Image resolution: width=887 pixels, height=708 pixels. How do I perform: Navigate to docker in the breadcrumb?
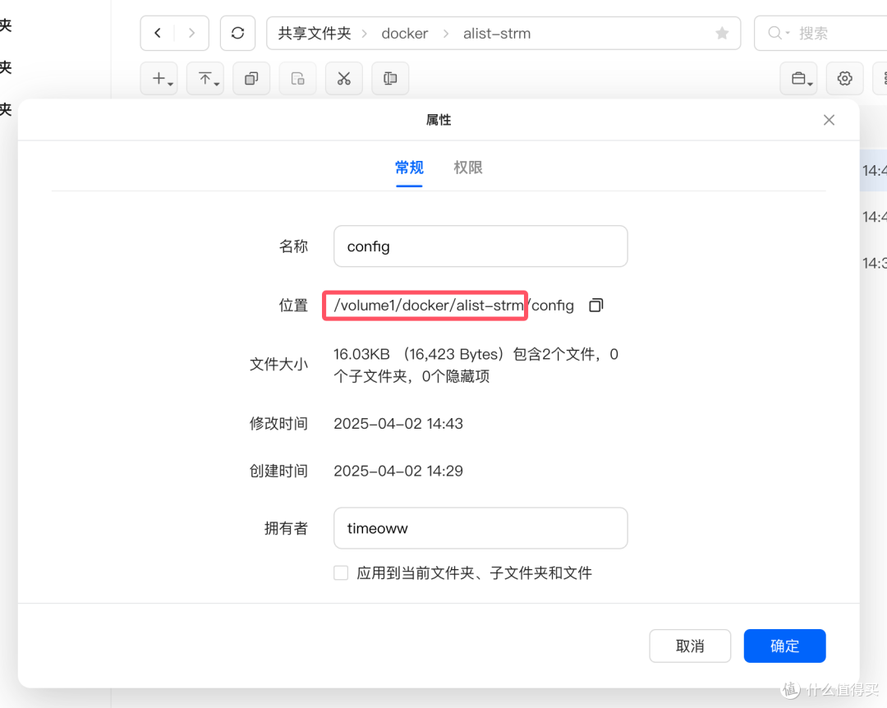[x=404, y=34]
